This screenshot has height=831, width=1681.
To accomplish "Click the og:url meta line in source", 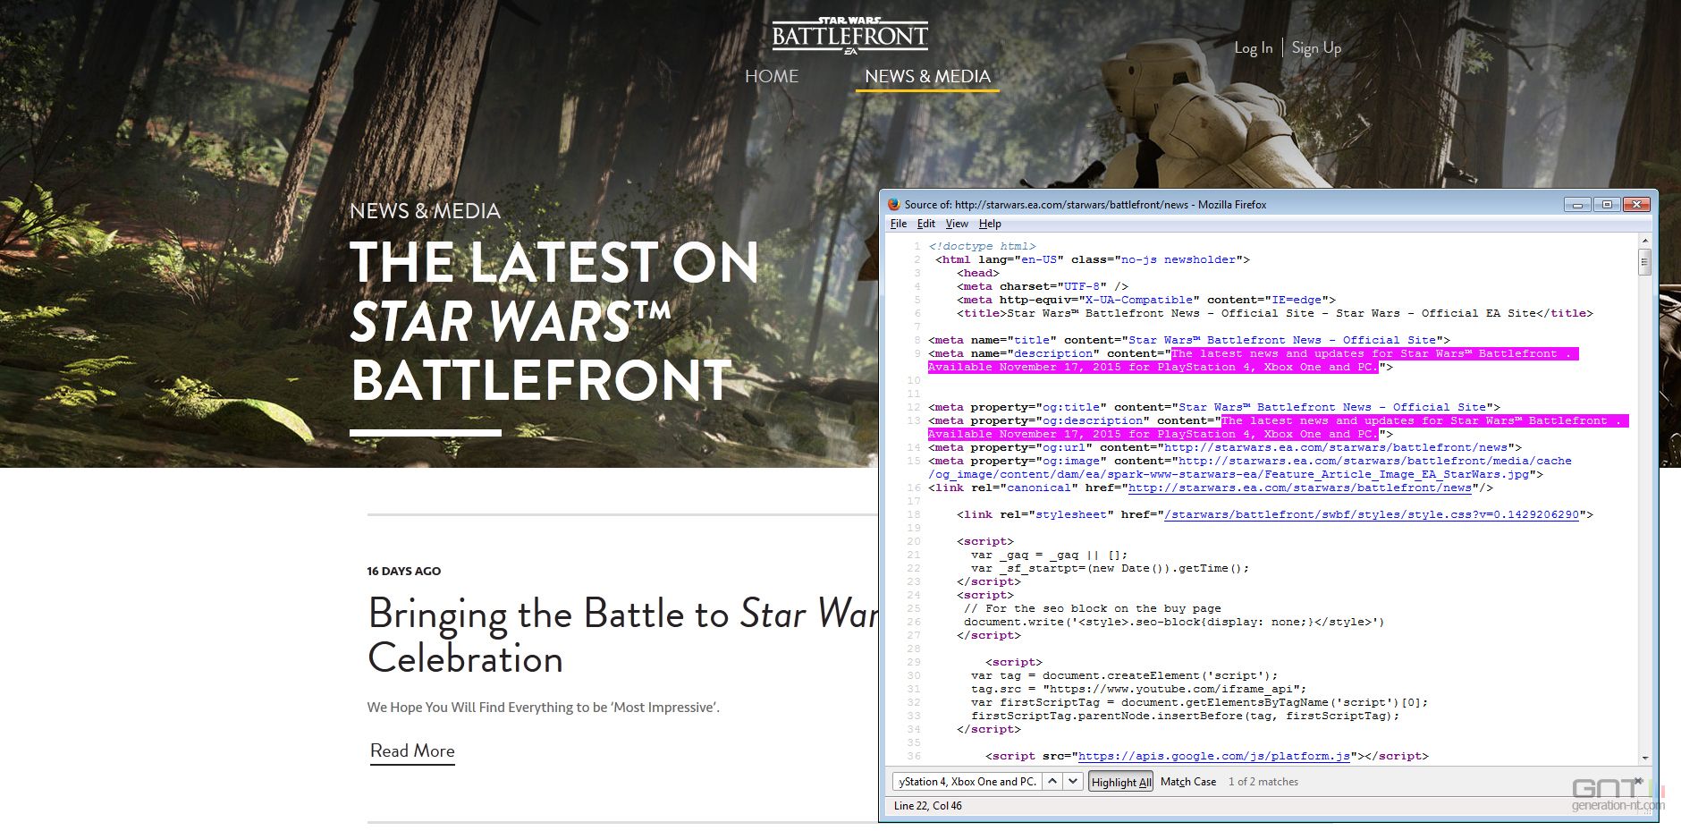I will tap(1225, 447).
